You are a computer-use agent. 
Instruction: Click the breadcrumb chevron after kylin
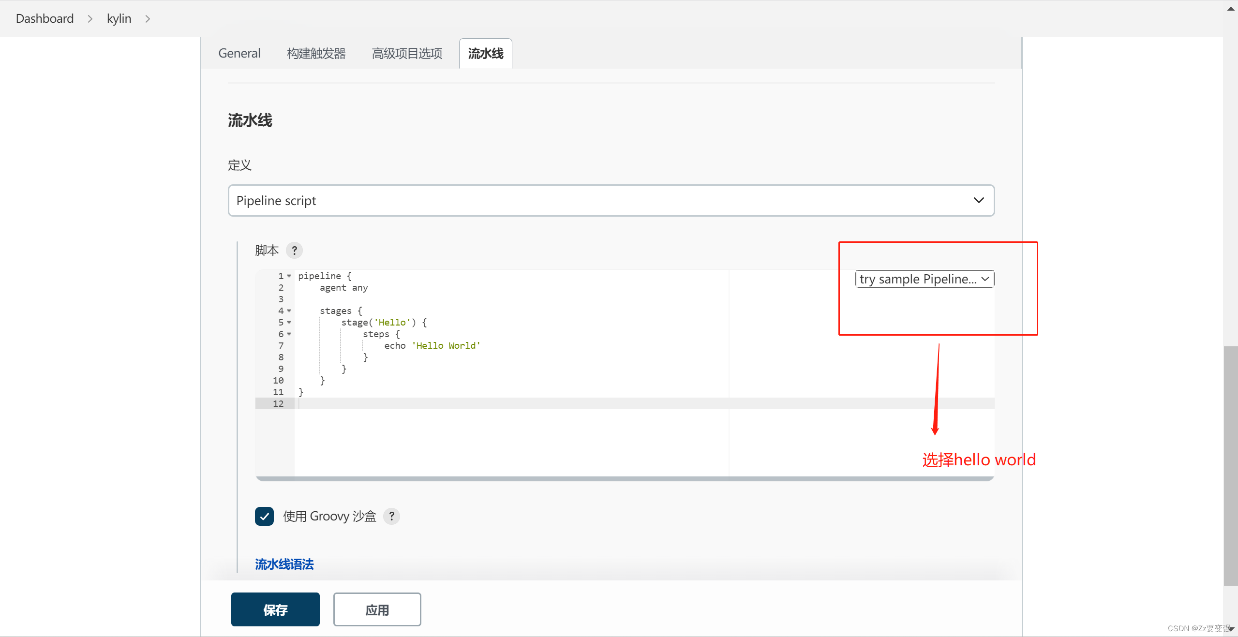coord(148,18)
